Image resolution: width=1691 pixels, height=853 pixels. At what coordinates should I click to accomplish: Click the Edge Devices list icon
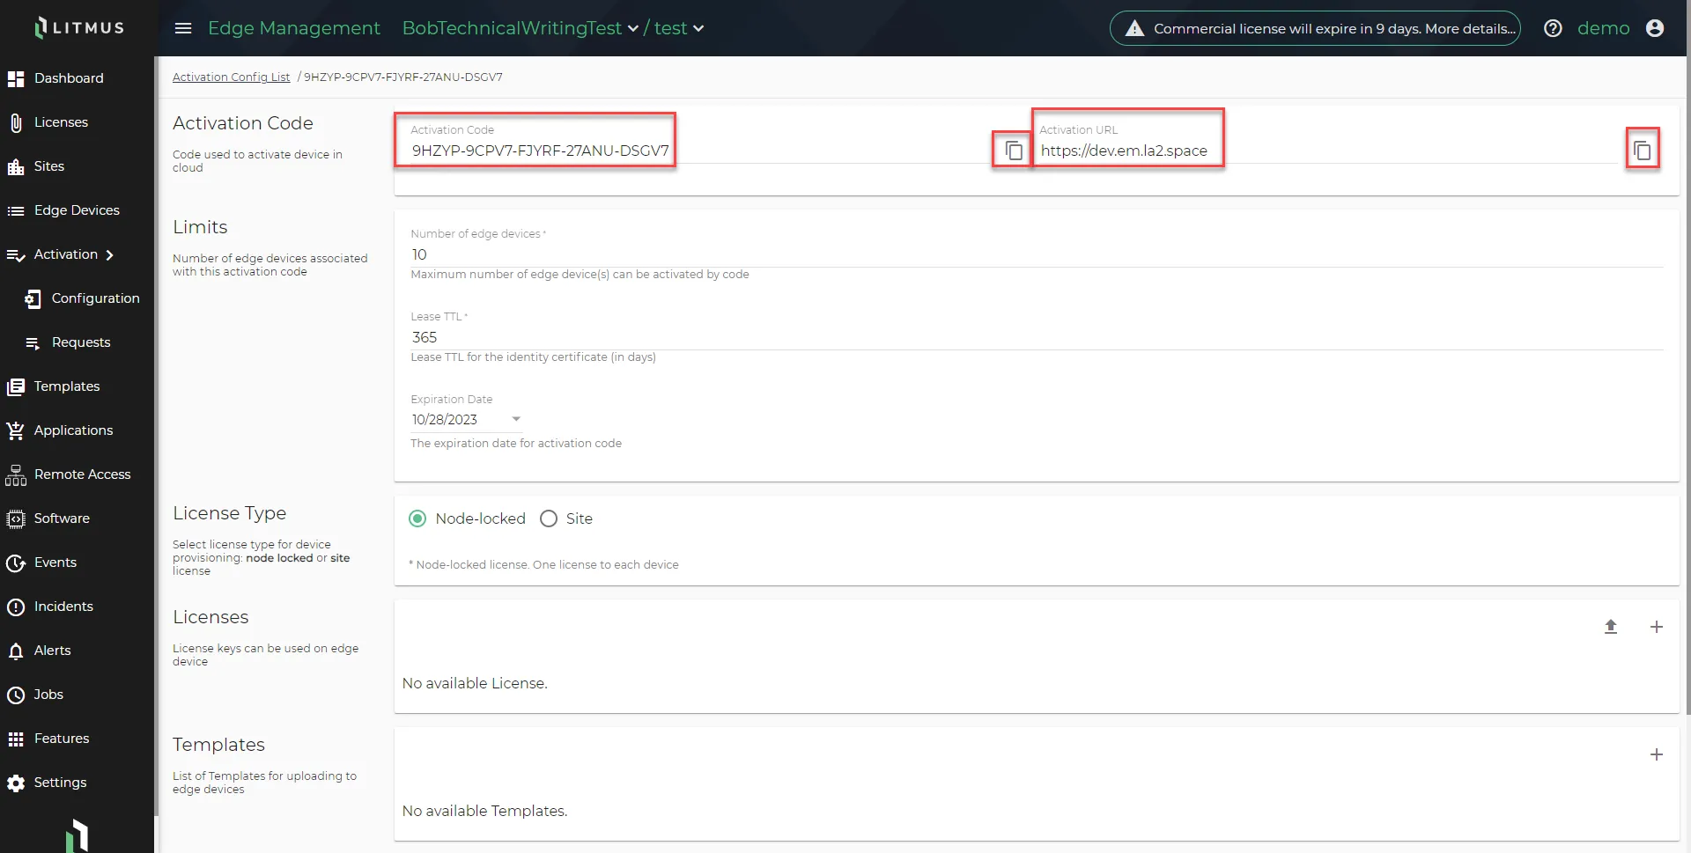click(16, 211)
